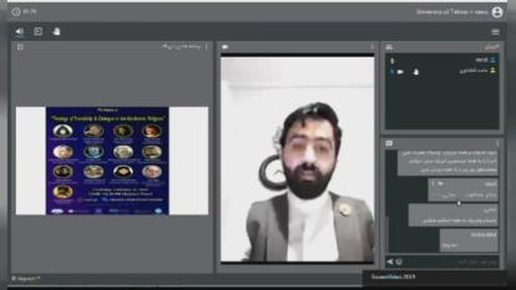Toggle the raise hand icon

click(x=56, y=31)
